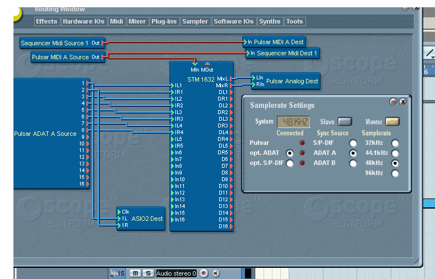This screenshot has height=279, width=435.
Task: Click the IL1 input port arrow
Action: (172, 86)
